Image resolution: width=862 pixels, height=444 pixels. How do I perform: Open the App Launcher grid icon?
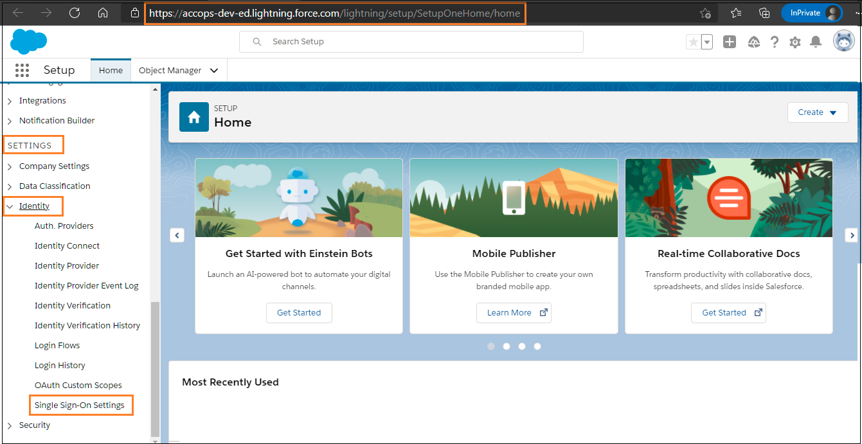[22, 70]
